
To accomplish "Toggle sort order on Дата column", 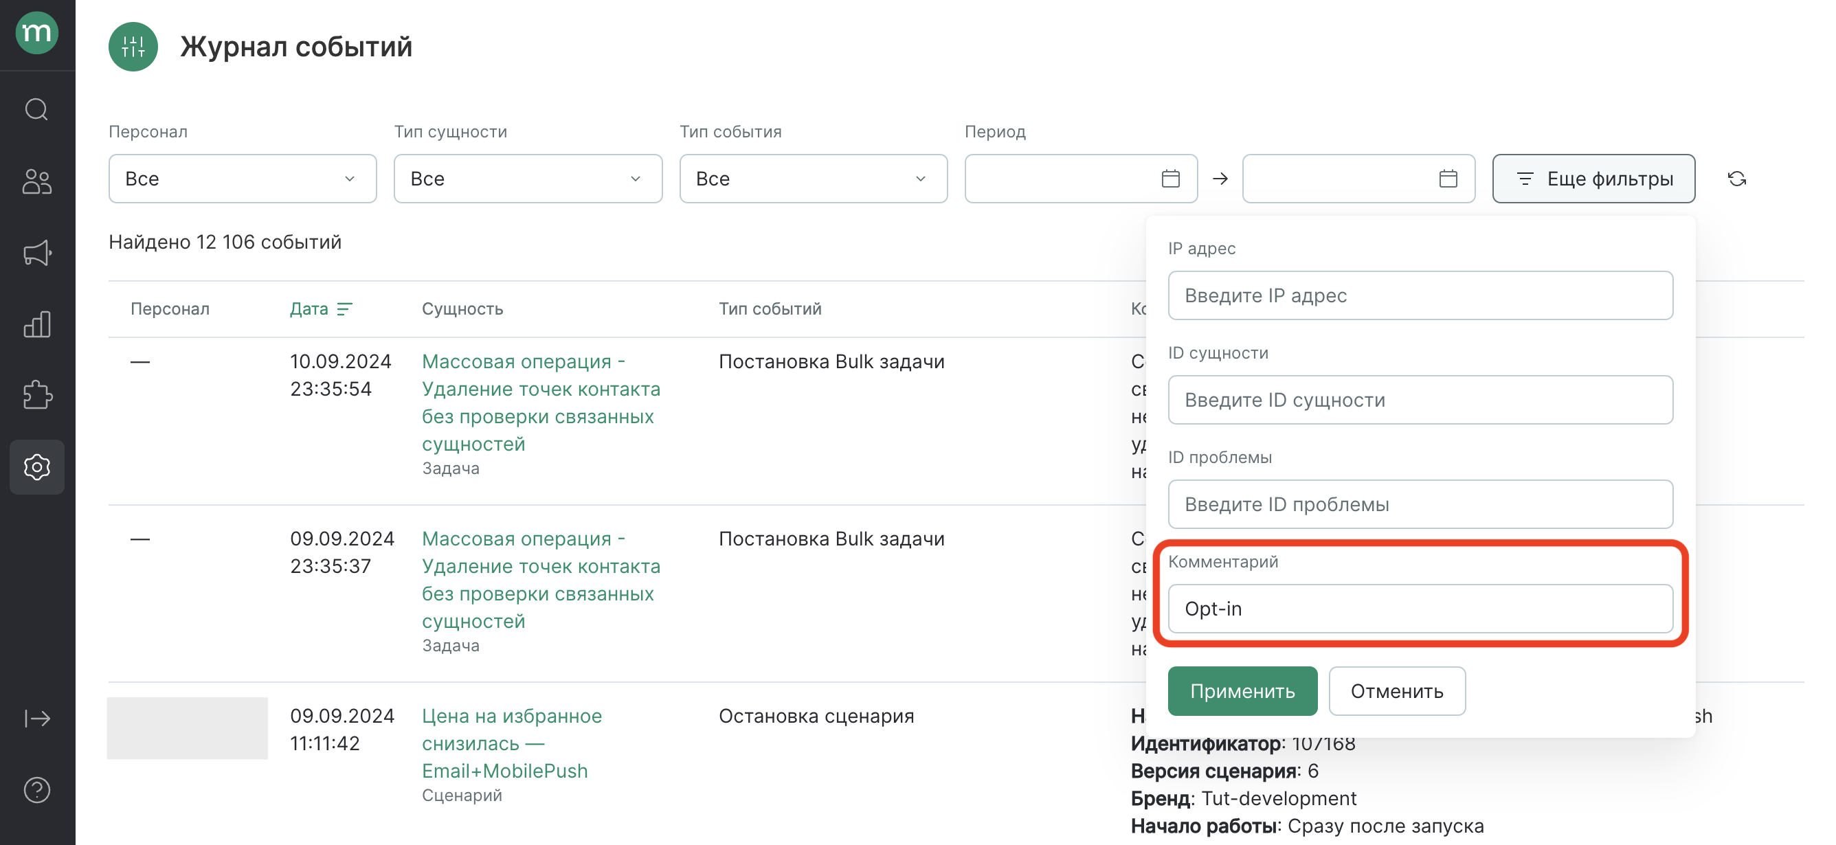I will click(x=344, y=309).
